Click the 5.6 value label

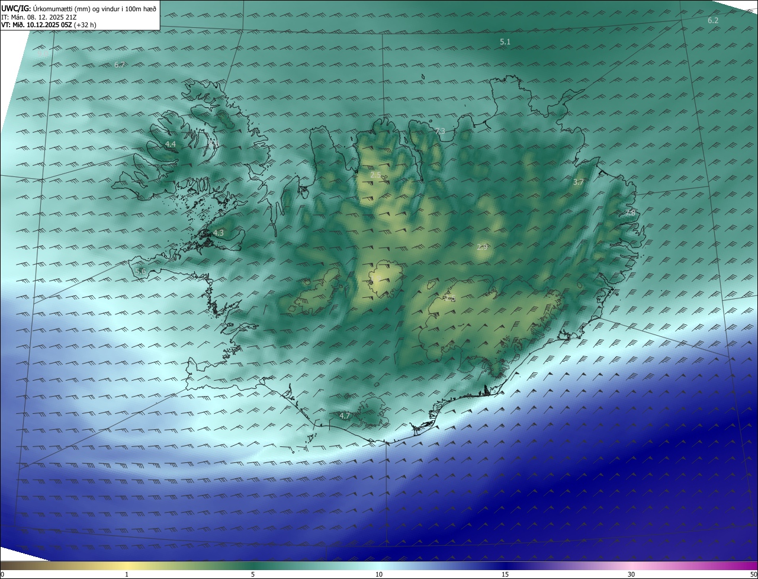click(x=140, y=271)
